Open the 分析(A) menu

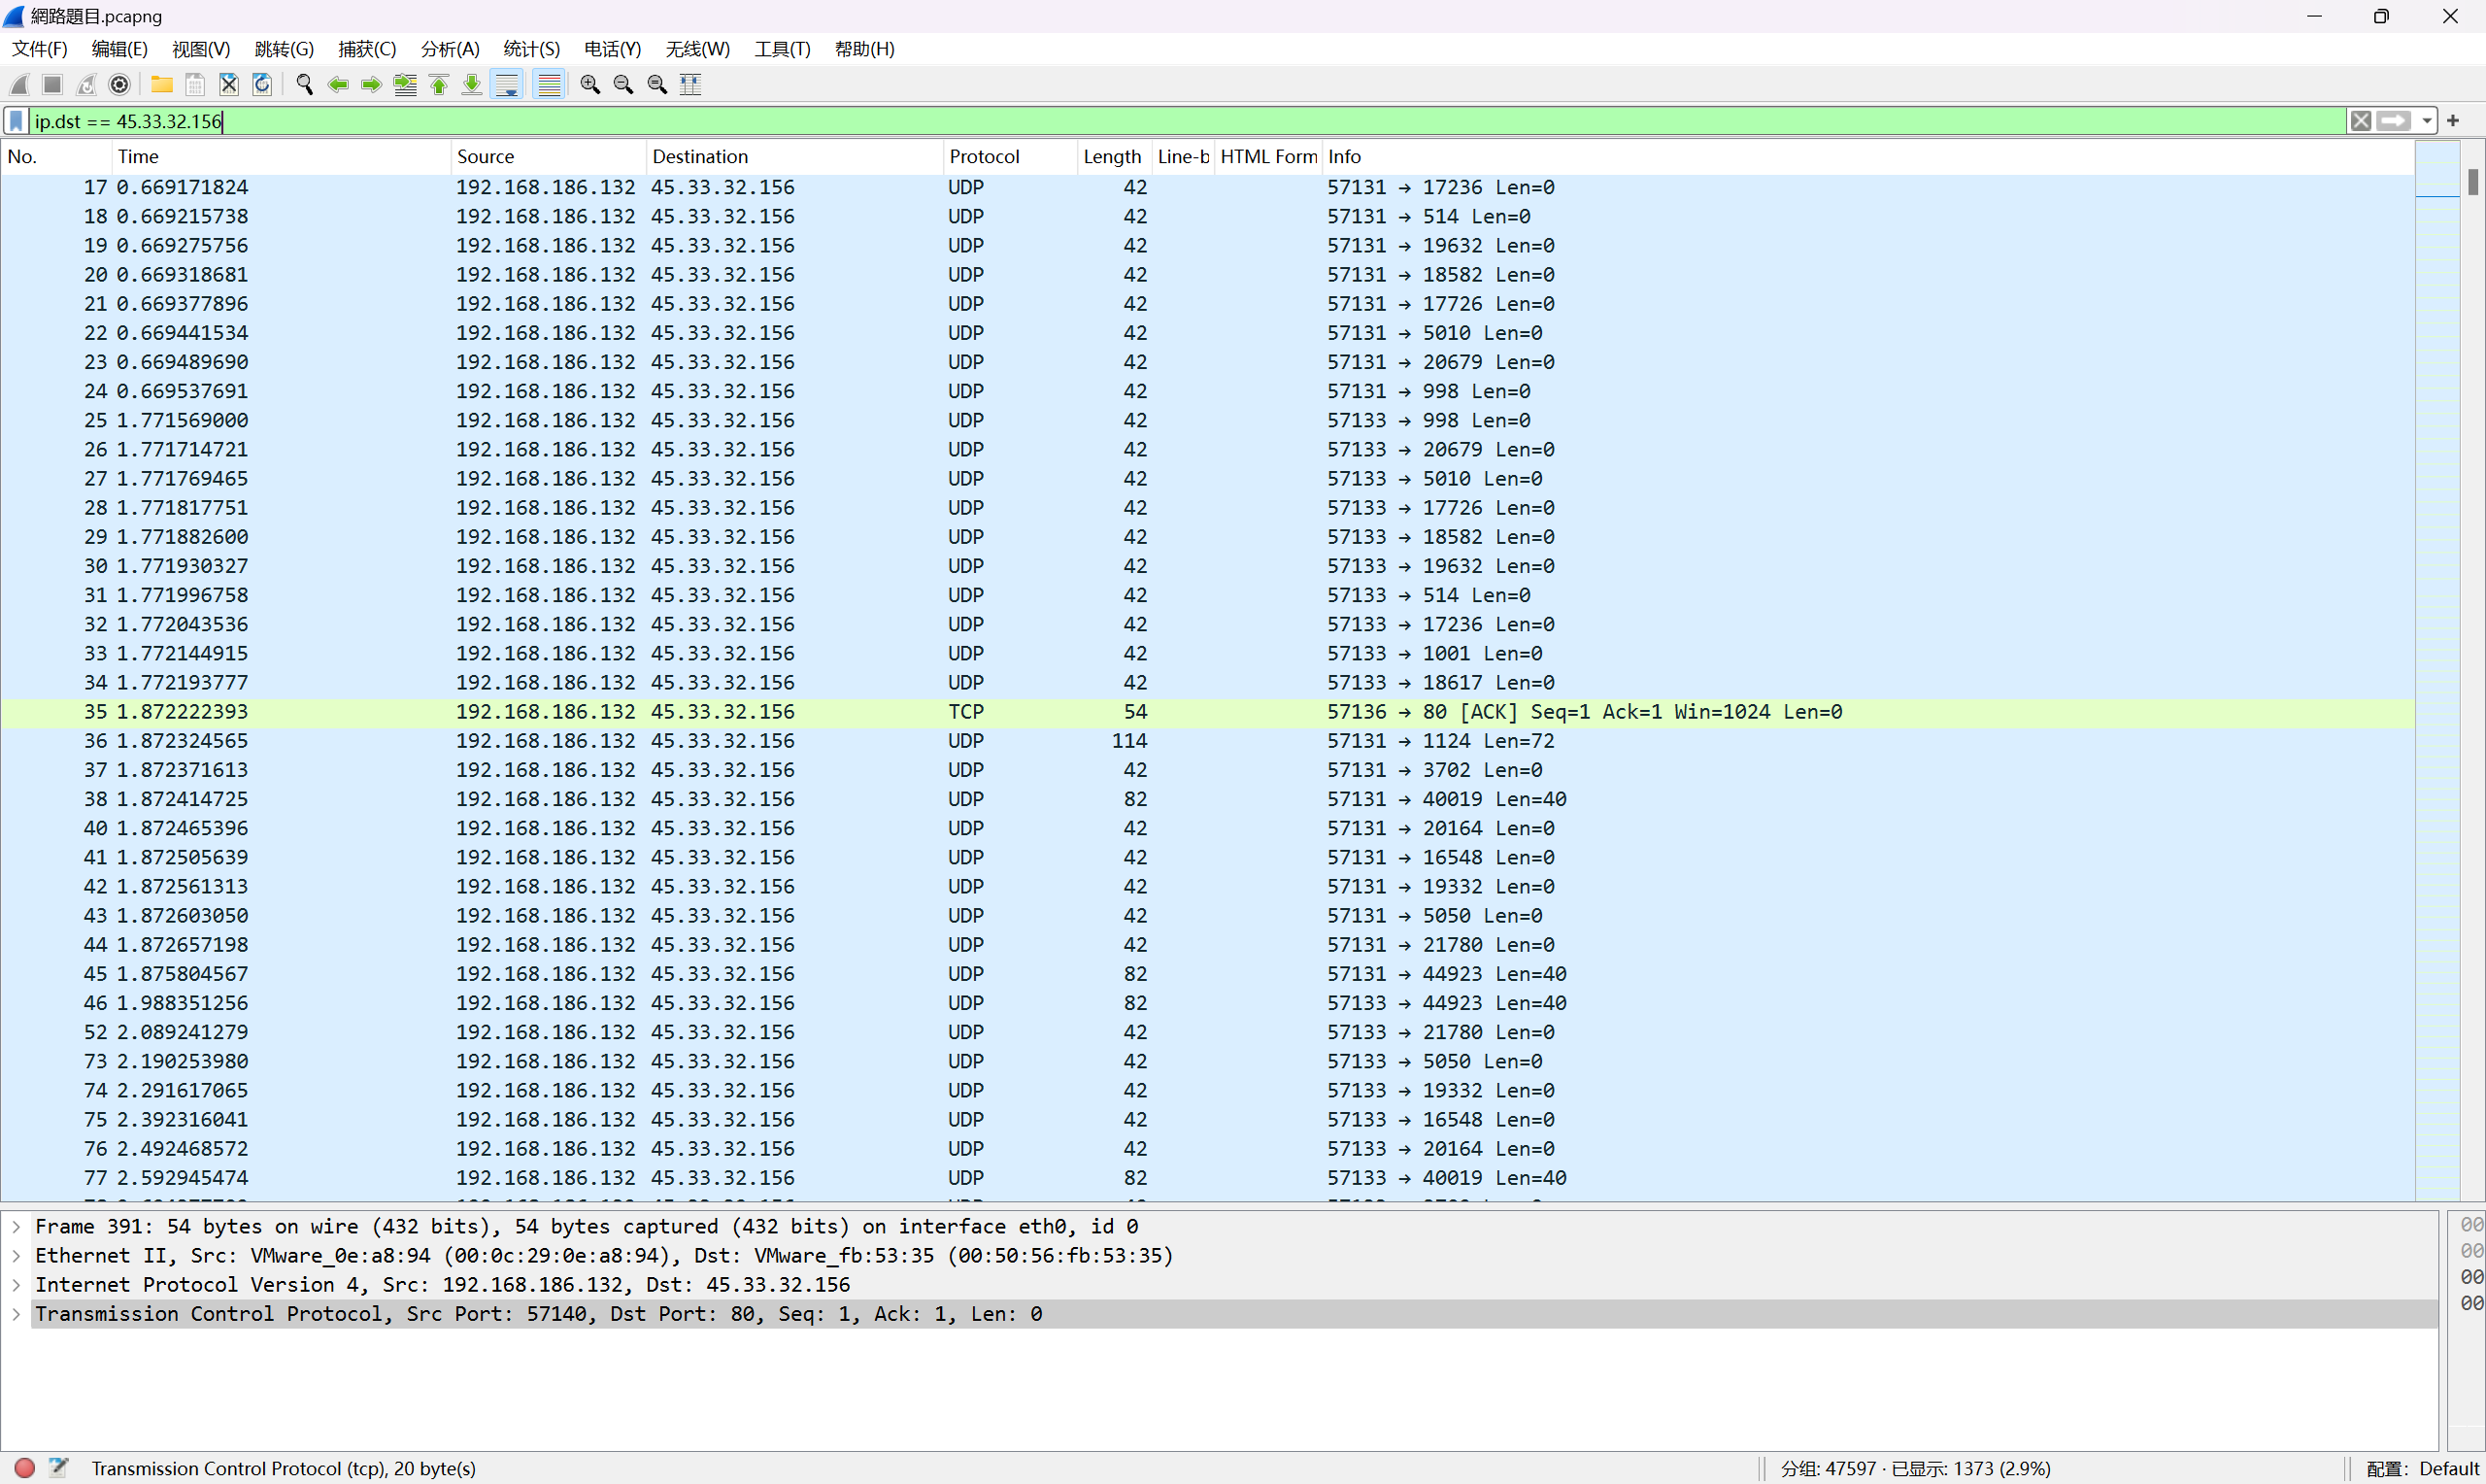[450, 49]
